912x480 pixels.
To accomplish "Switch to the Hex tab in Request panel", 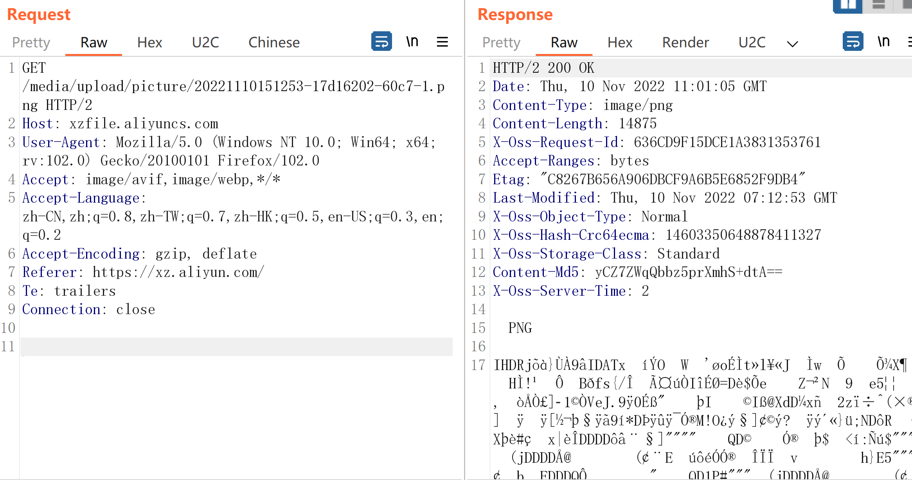I will (x=149, y=42).
